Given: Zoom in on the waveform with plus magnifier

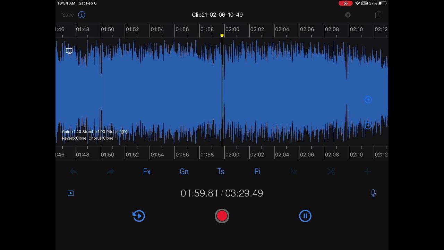Looking at the screenshot, I should point(368,100).
